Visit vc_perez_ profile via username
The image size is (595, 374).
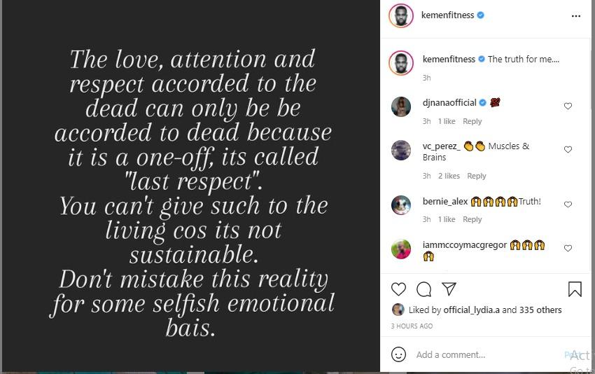(x=442, y=146)
